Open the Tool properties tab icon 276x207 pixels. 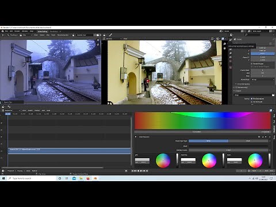tap(231, 40)
